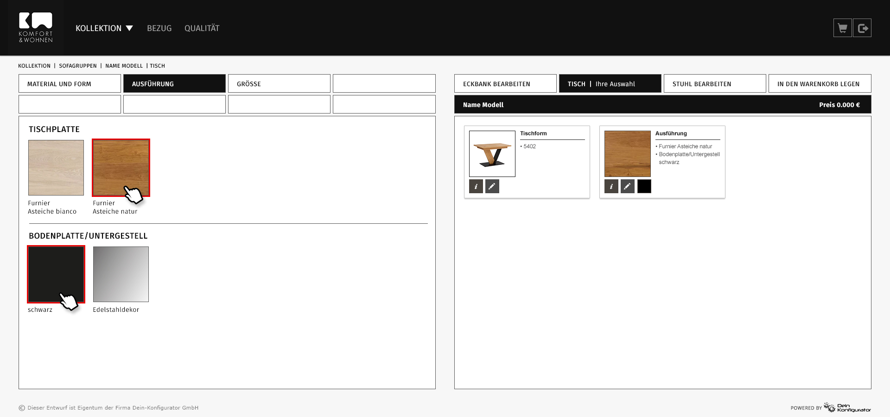Click black color square in Ausführung card
This screenshot has height=417, width=890.
coord(644,186)
